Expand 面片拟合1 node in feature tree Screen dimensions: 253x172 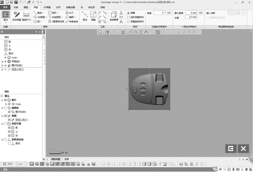2,65
